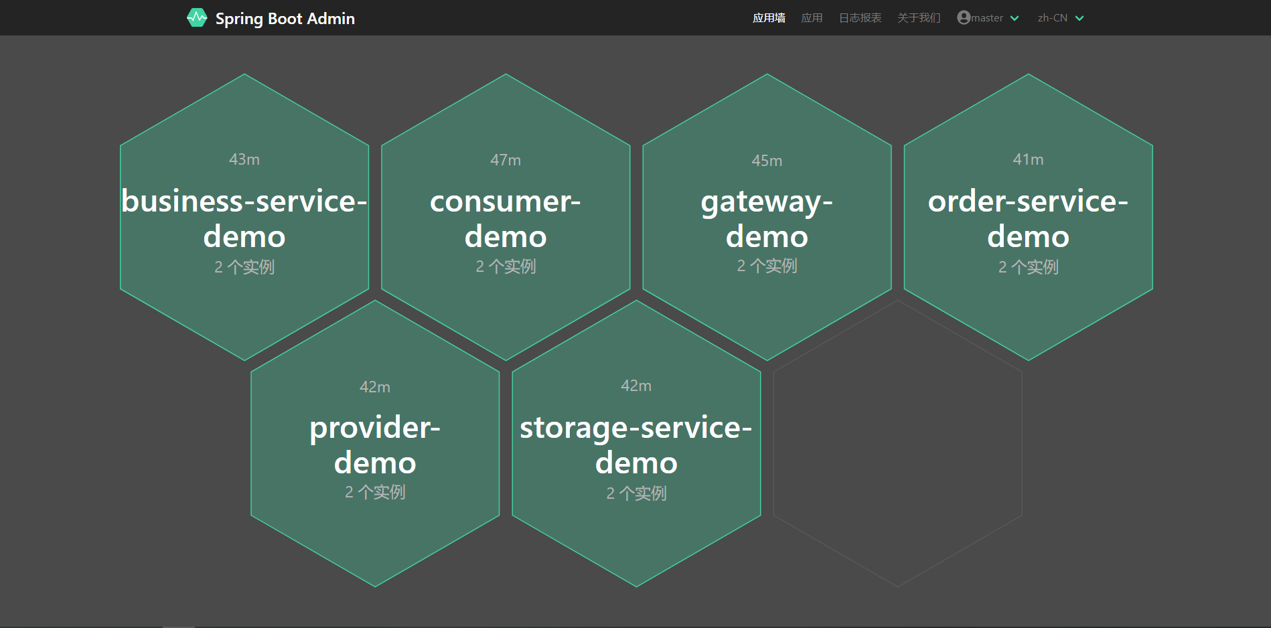Click the chevron arrow next to zh-CN
The image size is (1271, 628).
click(x=1079, y=18)
